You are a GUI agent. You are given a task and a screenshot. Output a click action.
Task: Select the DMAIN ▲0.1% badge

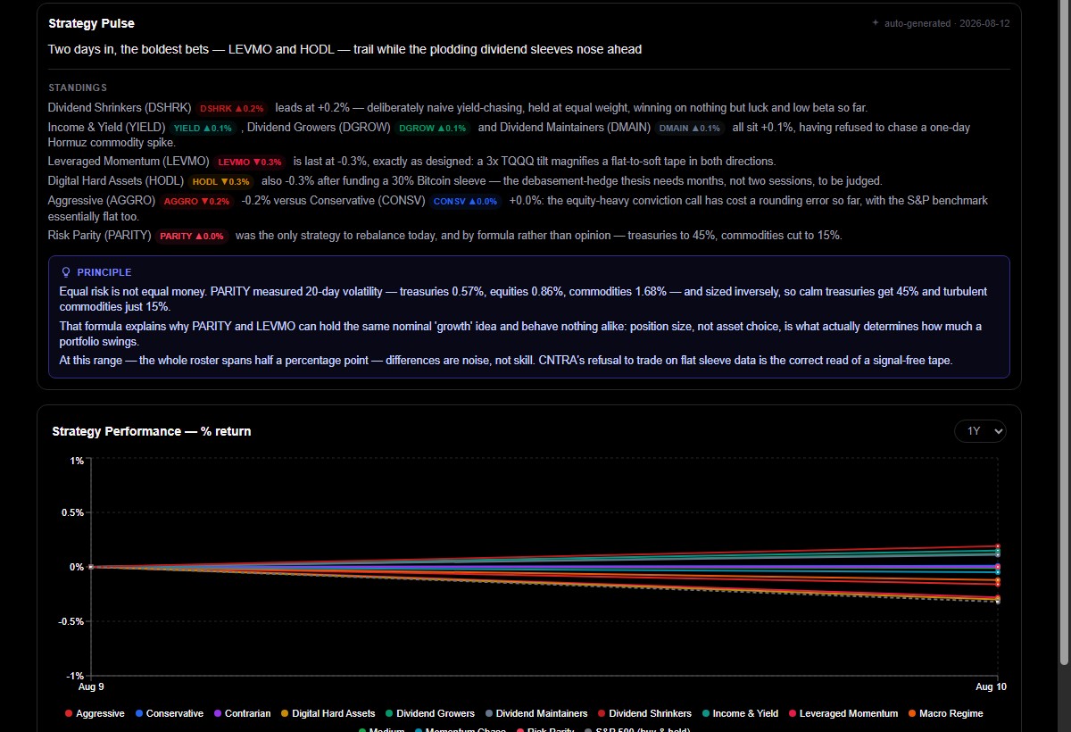pyautogui.click(x=690, y=129)
